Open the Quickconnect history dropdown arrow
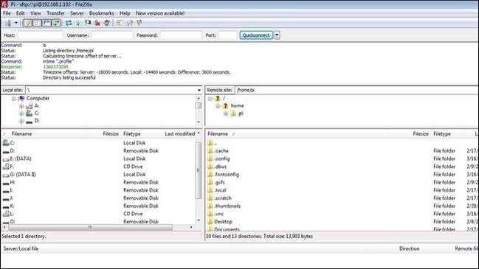 pos(277,35)
